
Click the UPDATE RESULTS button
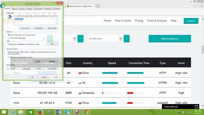[170, 39]
